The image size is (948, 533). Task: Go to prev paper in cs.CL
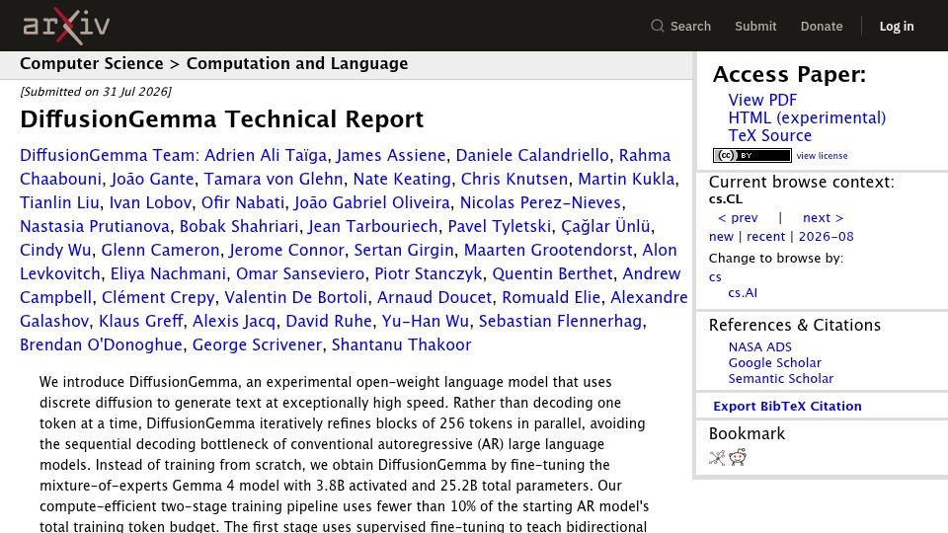coord(738,217)
